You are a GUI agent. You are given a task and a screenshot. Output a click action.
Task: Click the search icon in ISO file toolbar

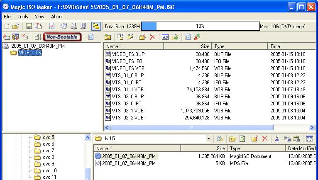188,37
